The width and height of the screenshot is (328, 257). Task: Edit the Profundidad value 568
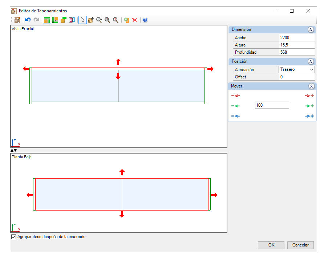(x=297, y=52)
